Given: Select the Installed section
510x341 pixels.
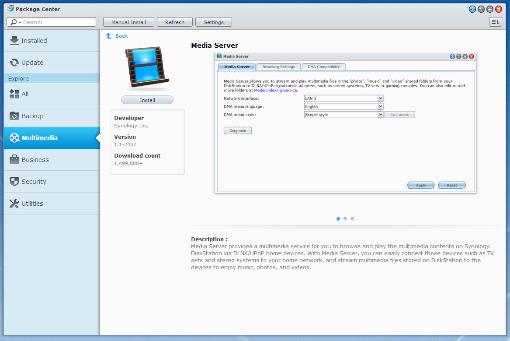Looking at the screenshot, I should (52, 41).
